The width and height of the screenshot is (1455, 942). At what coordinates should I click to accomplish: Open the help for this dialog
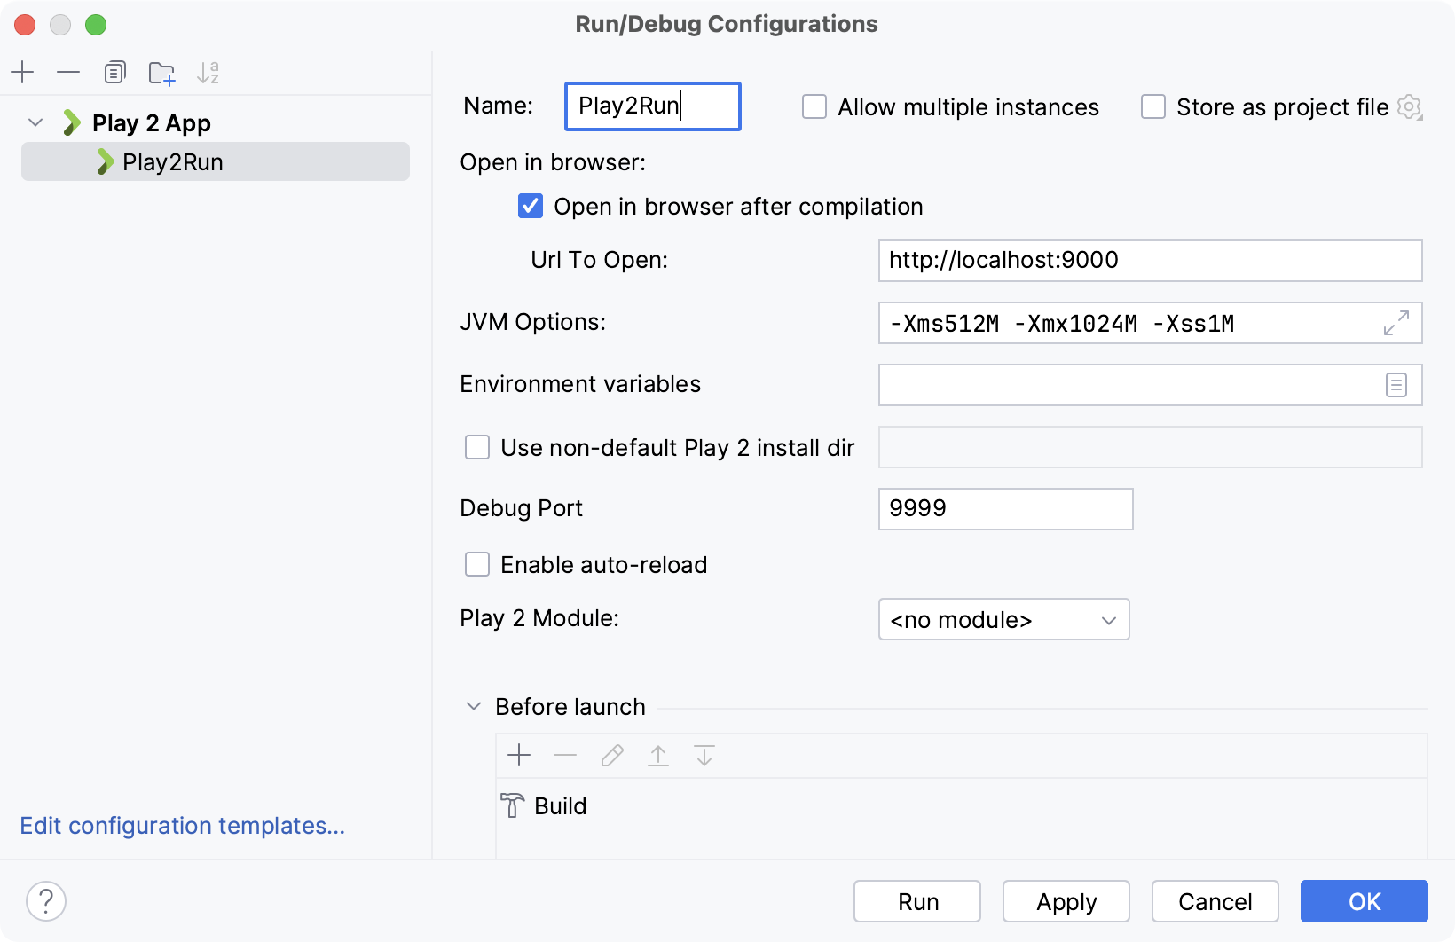tap(46, 901)
